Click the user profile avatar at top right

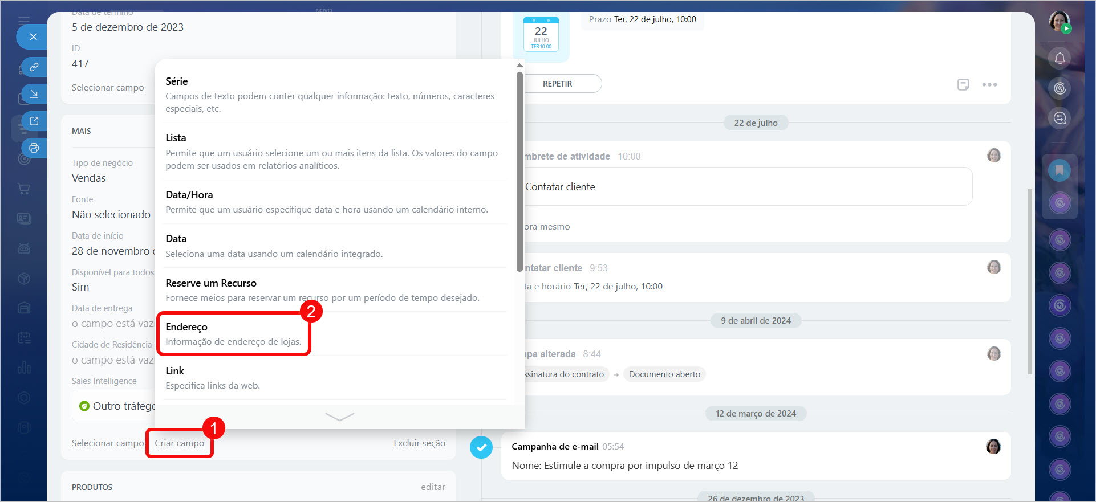pyautogui.click(x=1060, y=22)
